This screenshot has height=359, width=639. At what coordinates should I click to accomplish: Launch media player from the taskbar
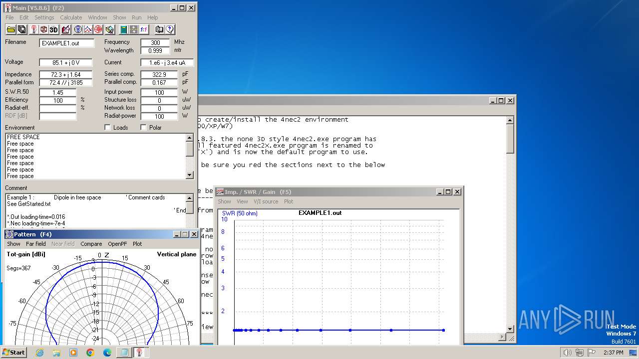pyautogui.click(x=73, y=353)
